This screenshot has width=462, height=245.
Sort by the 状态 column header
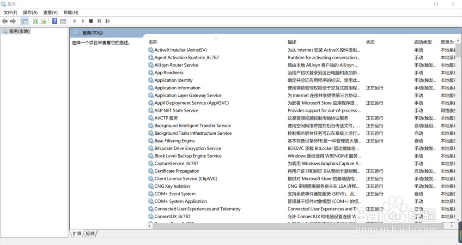pyautogui.click(x=371, y=42)
